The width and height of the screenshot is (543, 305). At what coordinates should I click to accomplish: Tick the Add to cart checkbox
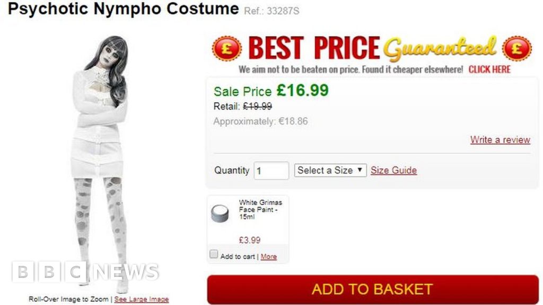click(x=214, y=255)
